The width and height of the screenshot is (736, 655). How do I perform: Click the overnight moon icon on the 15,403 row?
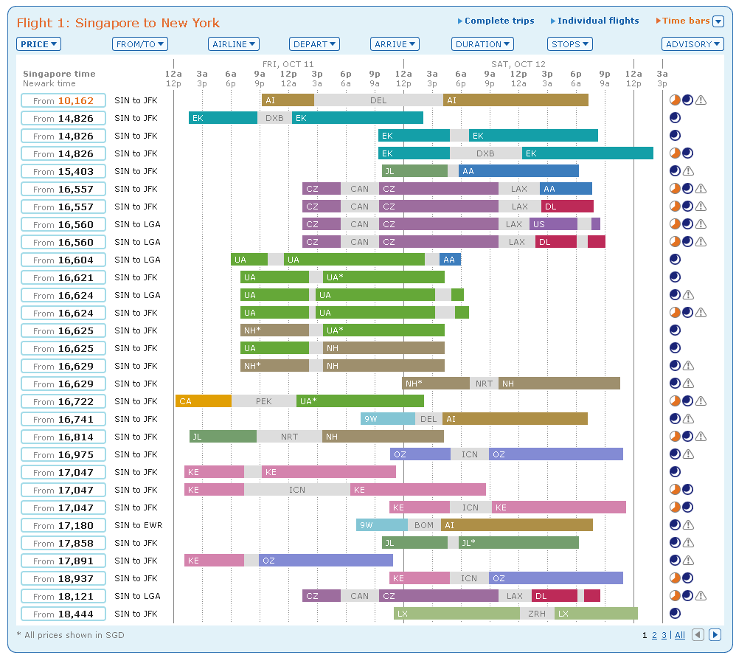[x=675, y=171]
